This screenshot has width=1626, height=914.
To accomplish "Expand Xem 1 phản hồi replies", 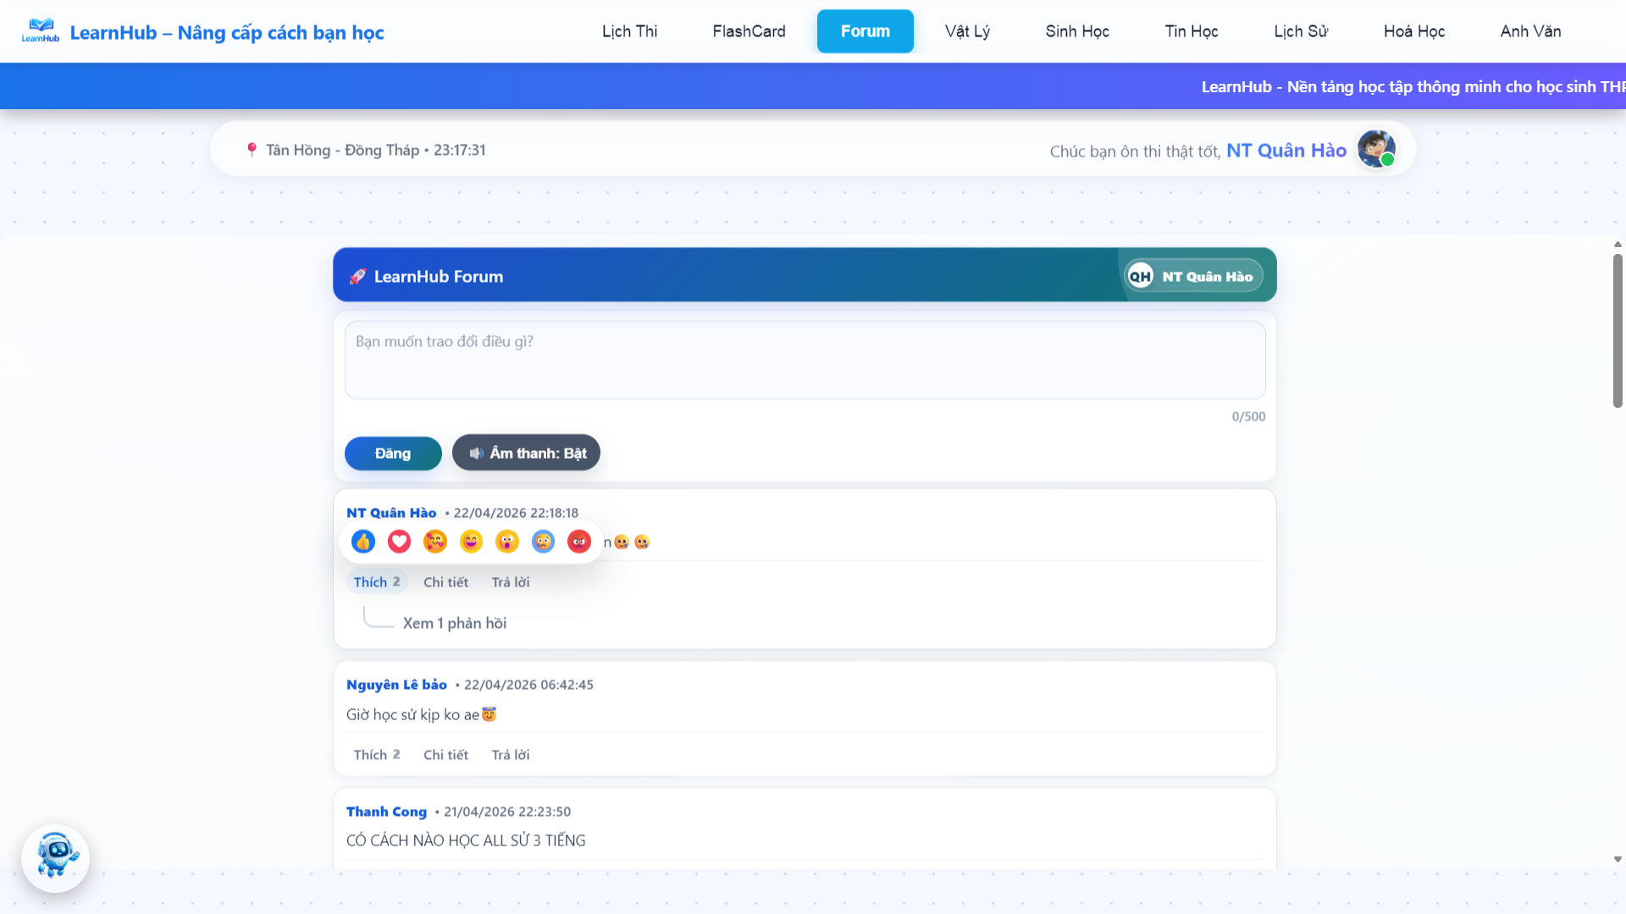I will [455, 623].
